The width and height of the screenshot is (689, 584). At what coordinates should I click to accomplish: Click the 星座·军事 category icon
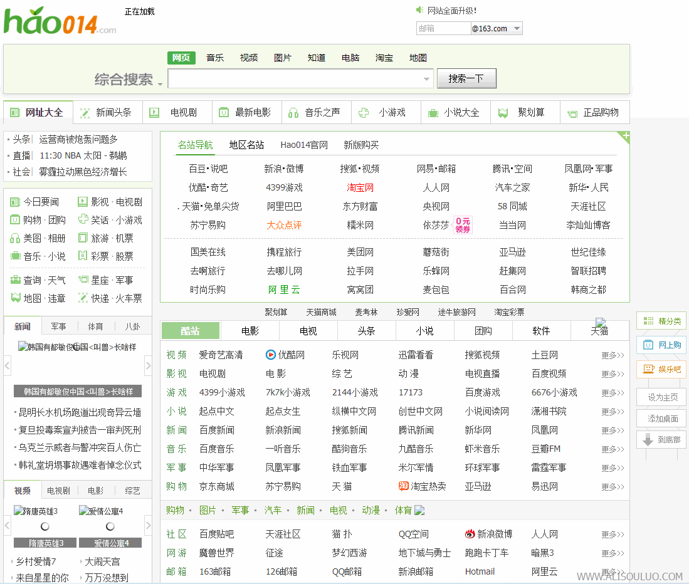tap(83, 279)
